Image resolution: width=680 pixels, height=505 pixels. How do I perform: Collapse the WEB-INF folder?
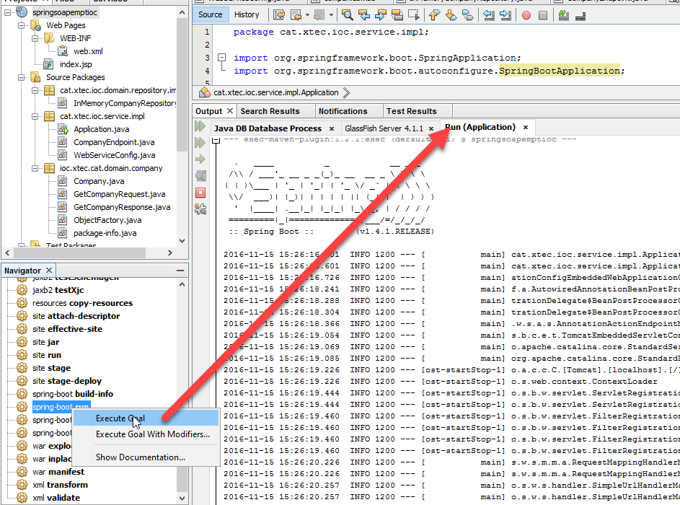point(35,38)
